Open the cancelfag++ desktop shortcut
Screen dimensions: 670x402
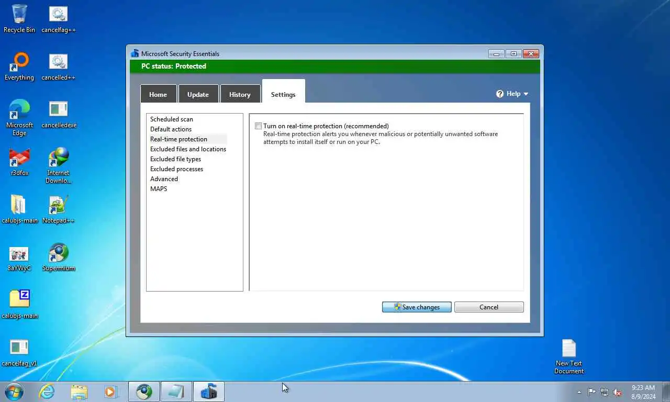[59, 19]
